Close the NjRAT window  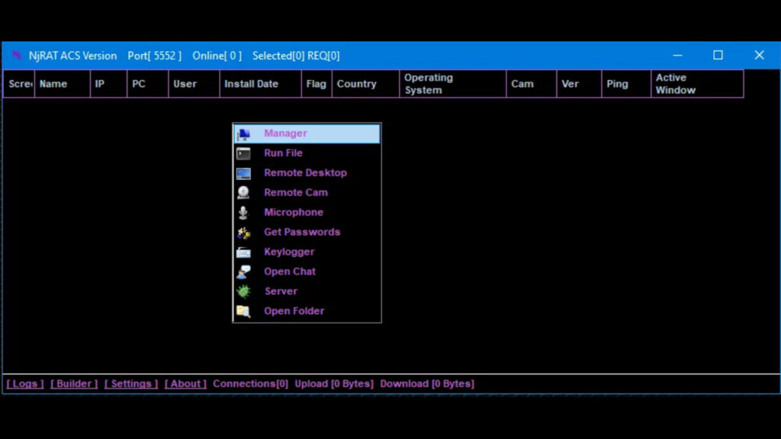(759, 55)
